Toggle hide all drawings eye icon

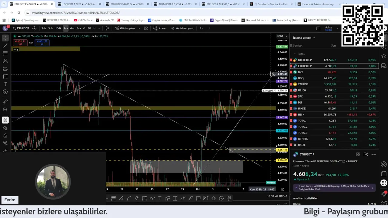(x=5, y=143)
